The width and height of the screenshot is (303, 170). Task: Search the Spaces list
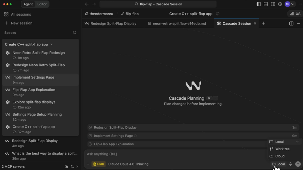pos(75,33)
